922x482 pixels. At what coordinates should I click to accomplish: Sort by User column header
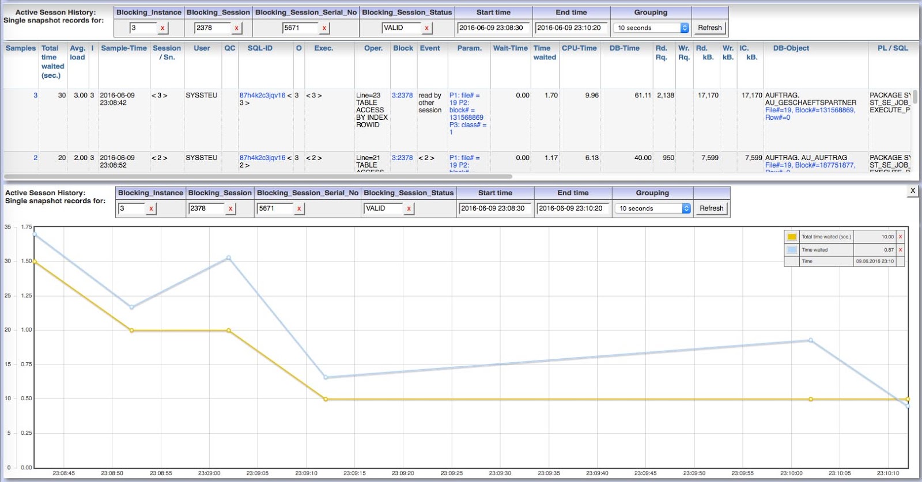(202, 48)
